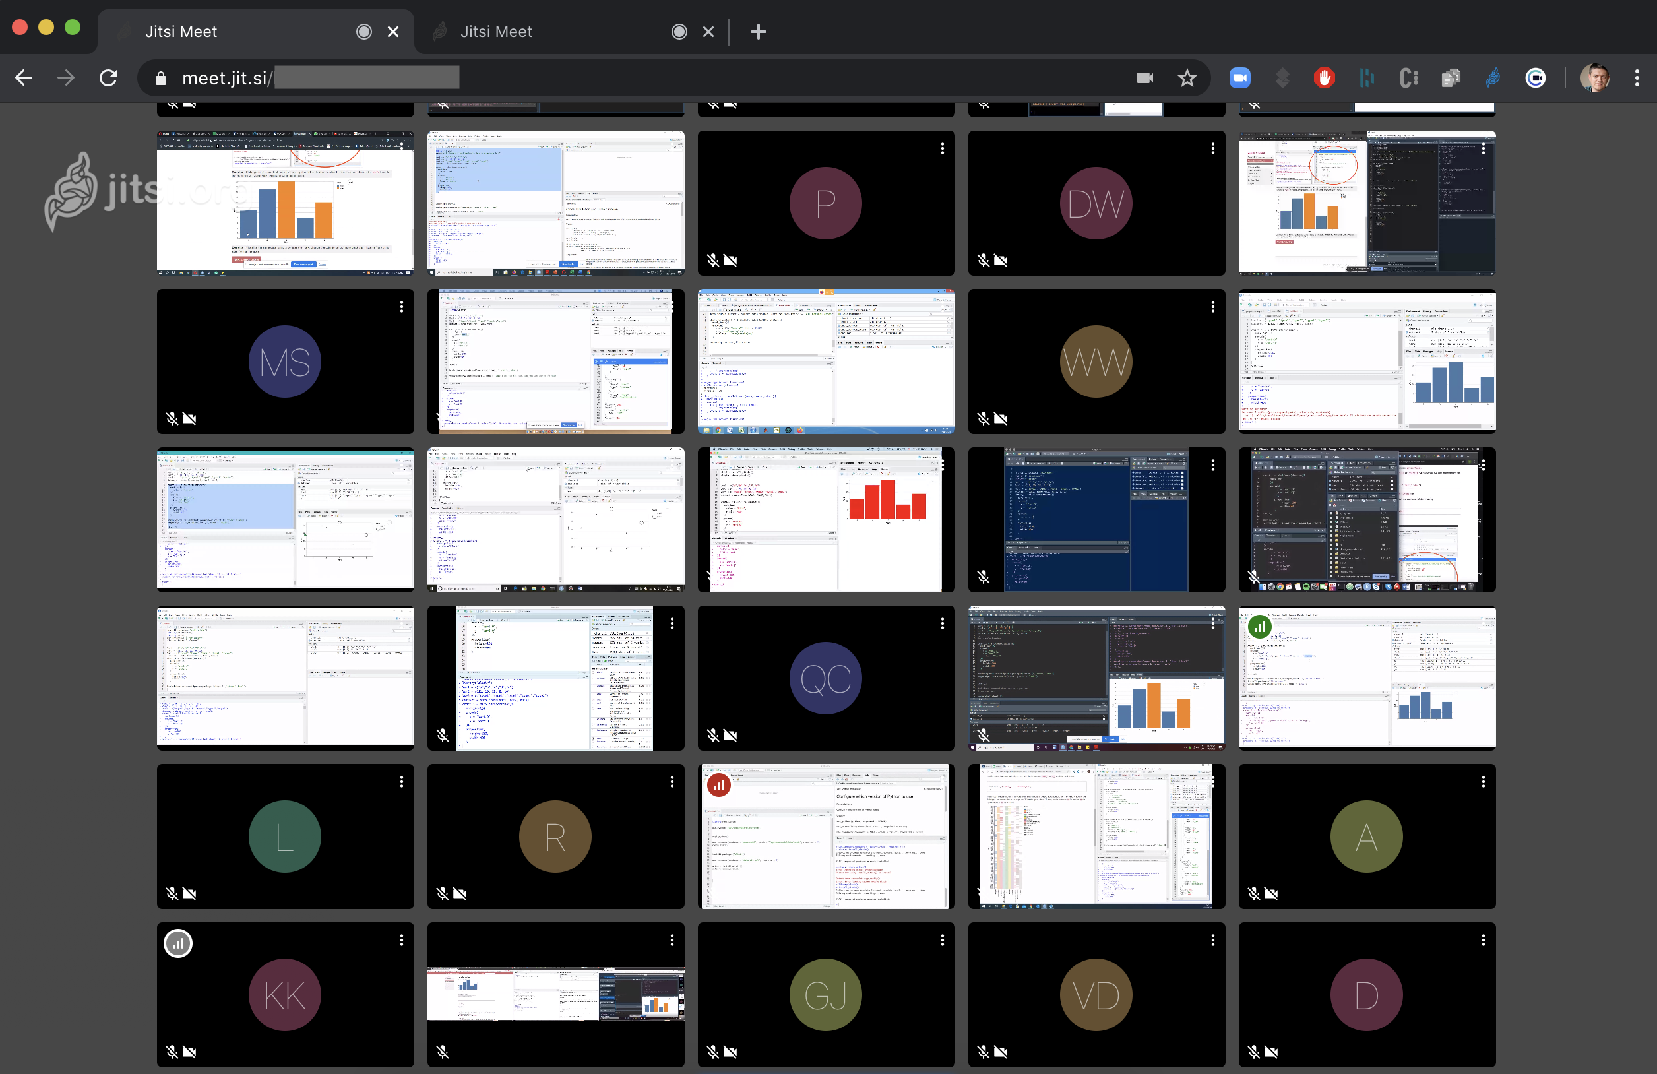The image size is (1657, 1074).
Task: Select participant R avatar tile
Action: pyautogui.click(x=555, y=837)
